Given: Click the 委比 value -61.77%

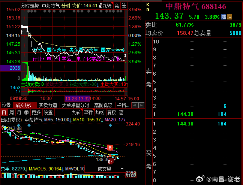Looking at the screenshot, I should 184,25.
